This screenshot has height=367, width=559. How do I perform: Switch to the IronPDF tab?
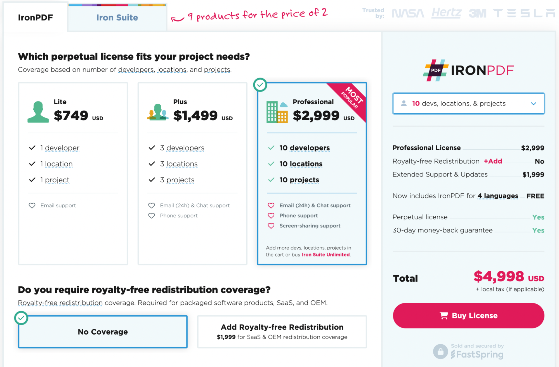tap(37, 17)
